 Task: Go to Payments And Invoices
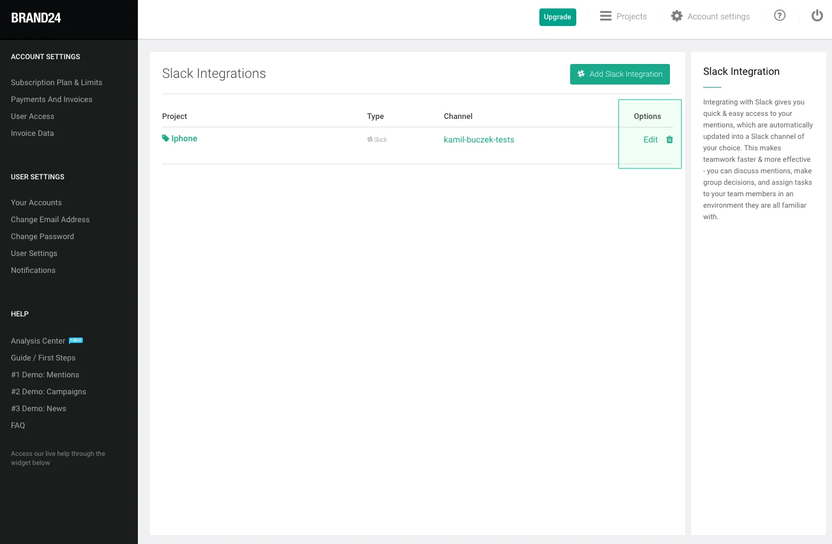(51, 100)
